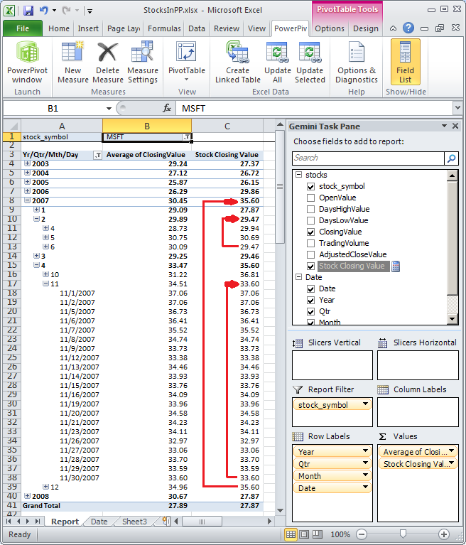
Task: Check the OpenValue field checkbox
Action: [x=310, y=198]
